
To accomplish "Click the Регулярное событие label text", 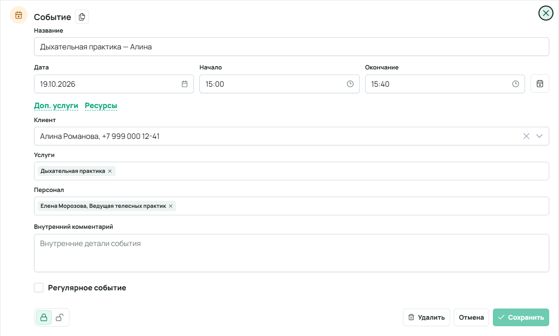I will (87, 288).
